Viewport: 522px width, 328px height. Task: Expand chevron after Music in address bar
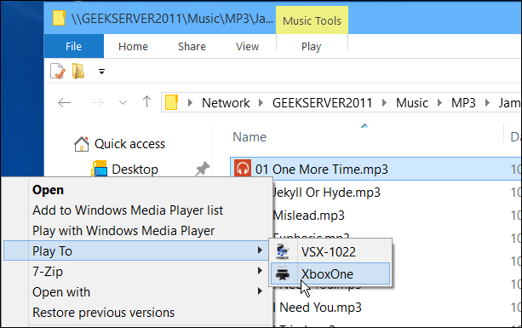point(439,103)
